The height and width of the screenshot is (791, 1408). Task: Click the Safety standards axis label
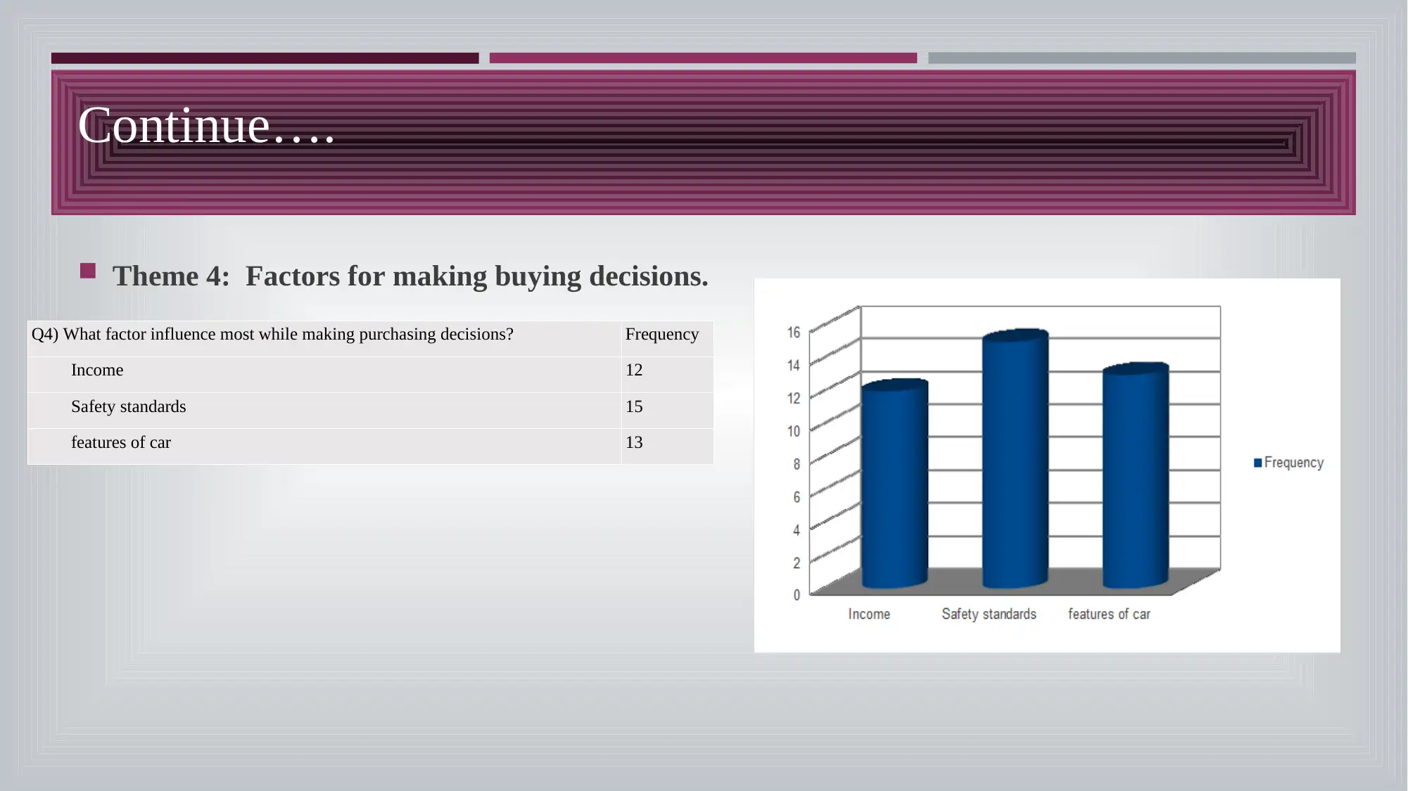989,615
